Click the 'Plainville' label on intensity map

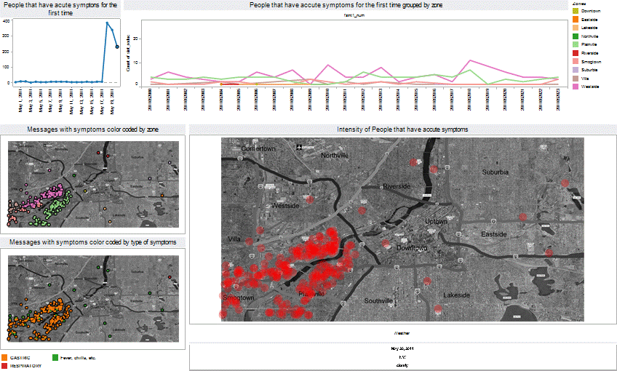tap(311, 294)
